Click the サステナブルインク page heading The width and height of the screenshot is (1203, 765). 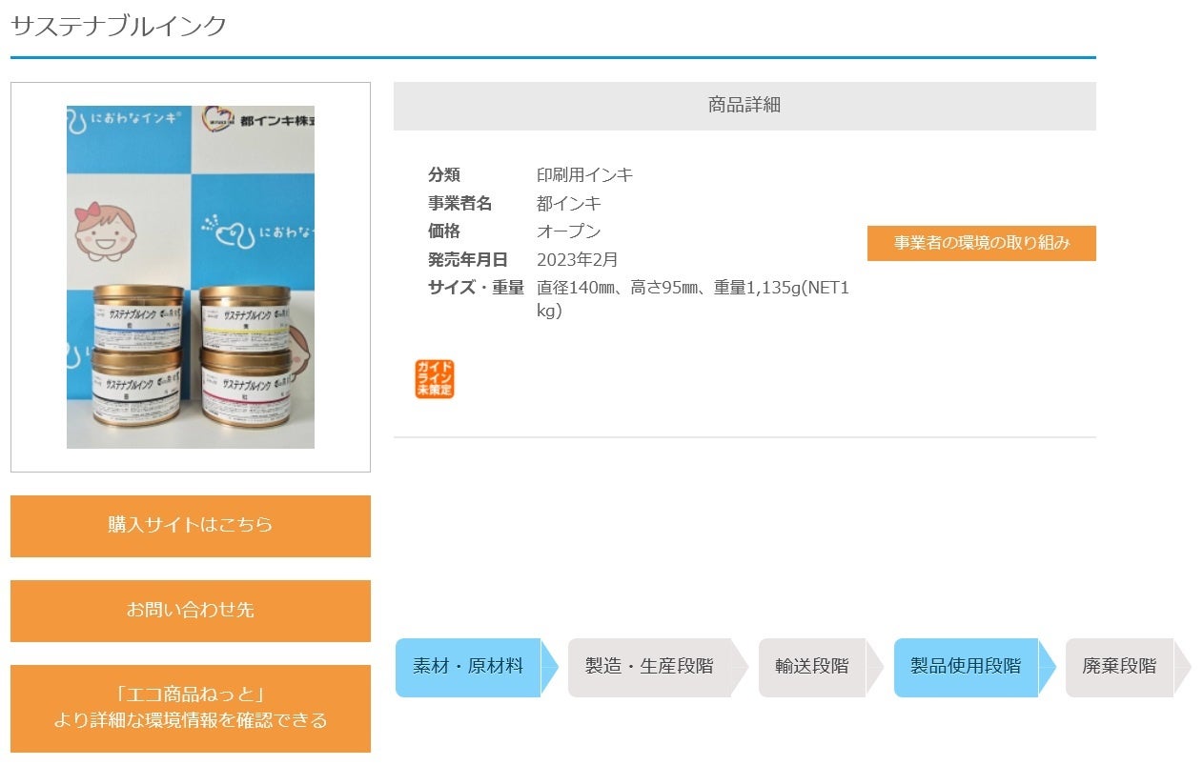[x=119, y=26]
